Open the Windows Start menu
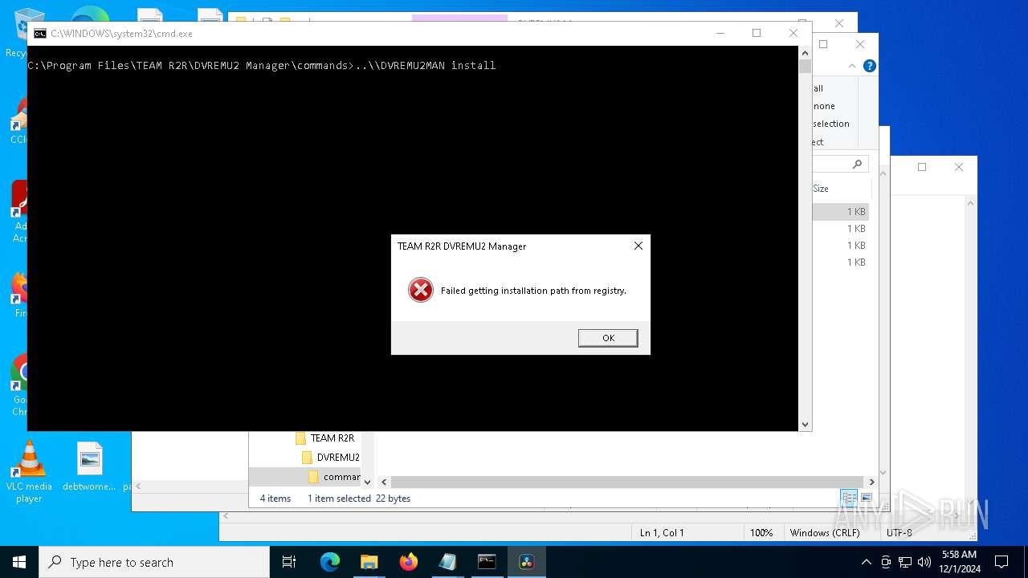 19,562
